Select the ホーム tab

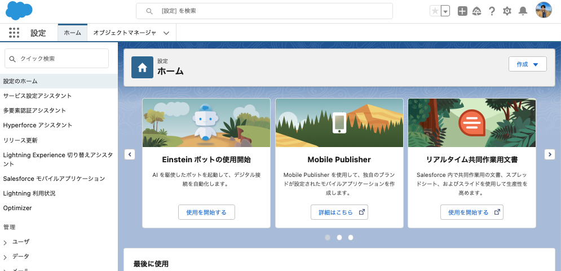tap(73, 33)
